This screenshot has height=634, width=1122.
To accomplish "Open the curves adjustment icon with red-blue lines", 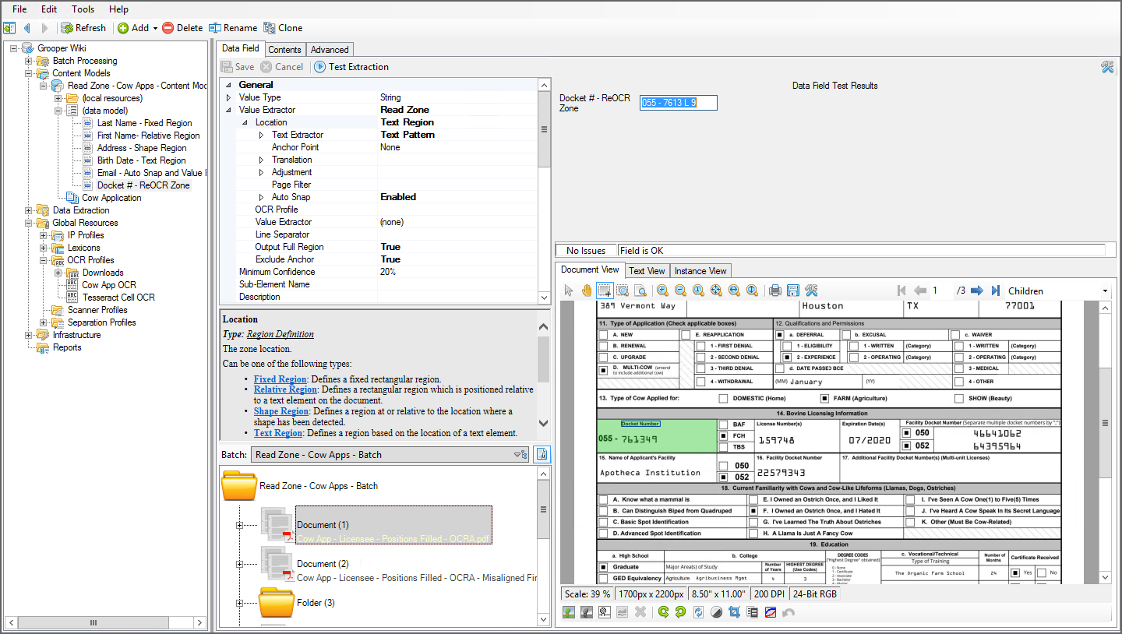I will [x=770, y=612].
